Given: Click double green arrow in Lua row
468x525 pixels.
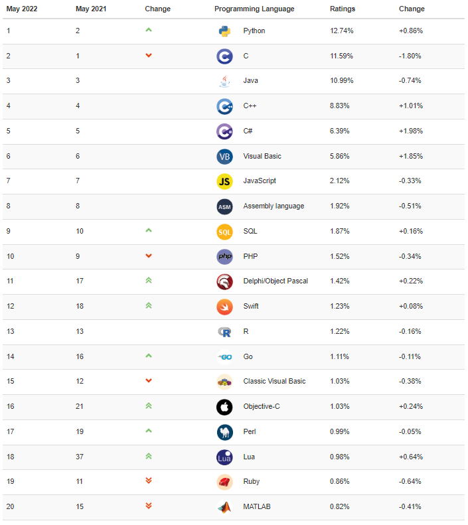Looking at the screenshot, I should click(149, 456).
